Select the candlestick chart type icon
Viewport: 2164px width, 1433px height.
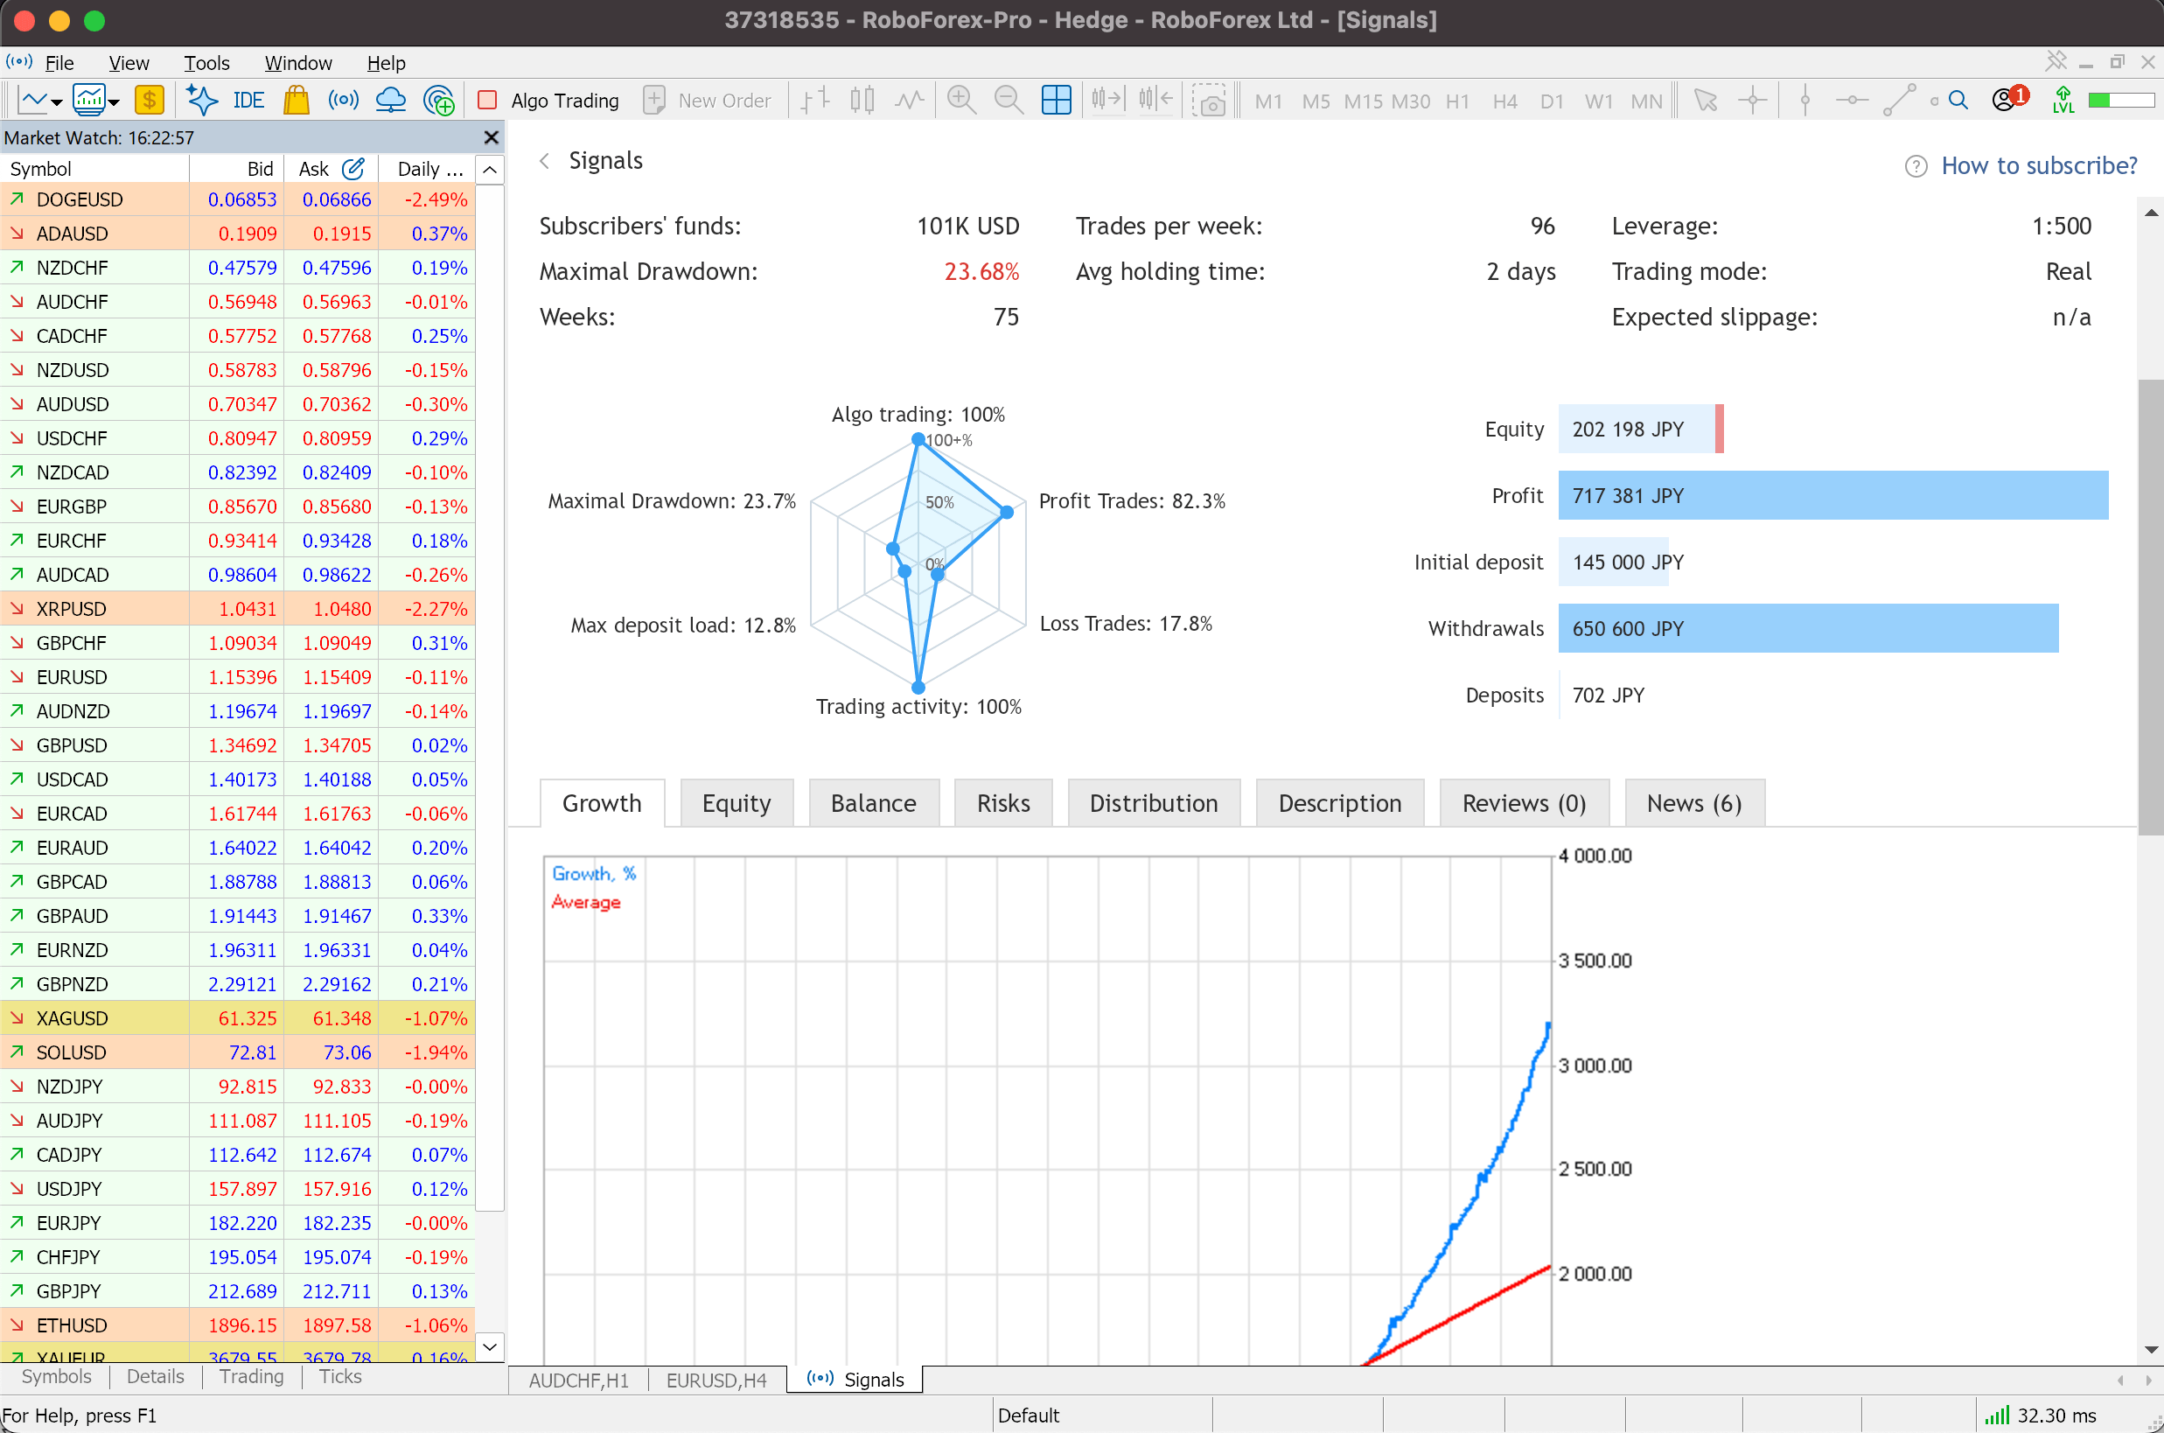[862, 100]
